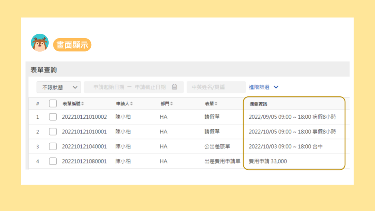Expand 進階篩選 advanced filter chevron

pyautogui.click(x=276, y=87)
